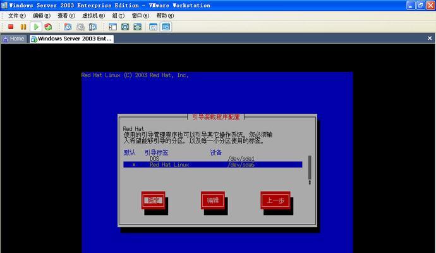Click the VMware title bar application icon
The height and width of the screenshot is (253, 436).
tap(4, 5)
